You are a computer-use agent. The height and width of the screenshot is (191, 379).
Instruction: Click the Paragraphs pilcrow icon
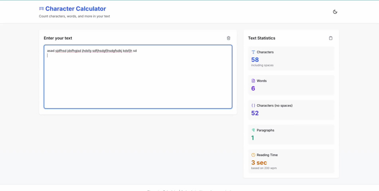(253, 130)
